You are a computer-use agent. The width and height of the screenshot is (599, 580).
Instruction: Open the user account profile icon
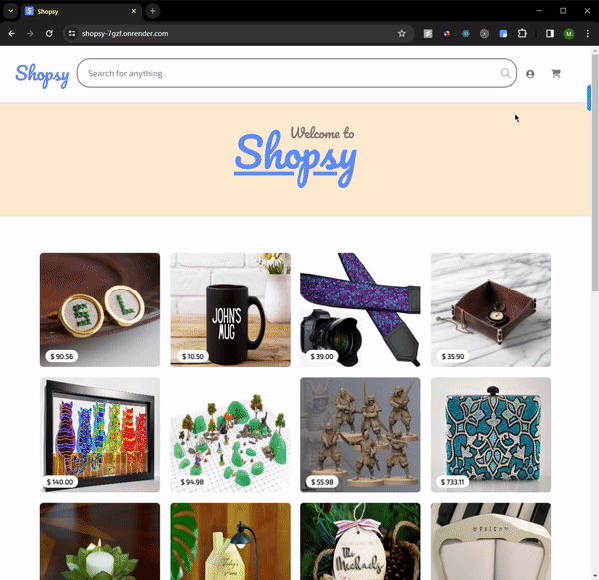click(x=530, y=74)
